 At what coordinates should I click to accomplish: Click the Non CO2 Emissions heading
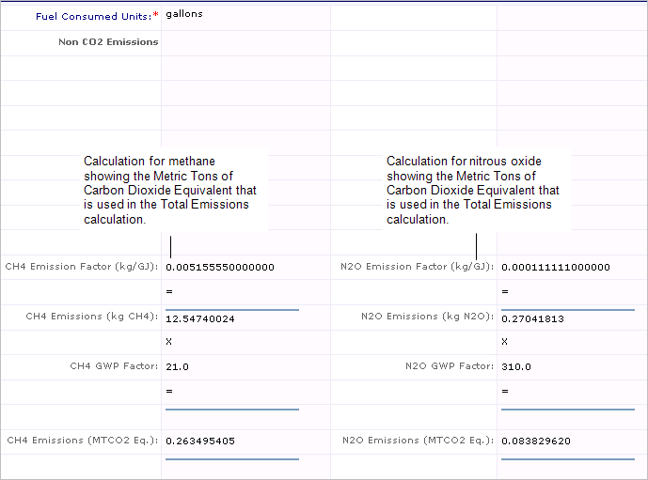[108, 41]
